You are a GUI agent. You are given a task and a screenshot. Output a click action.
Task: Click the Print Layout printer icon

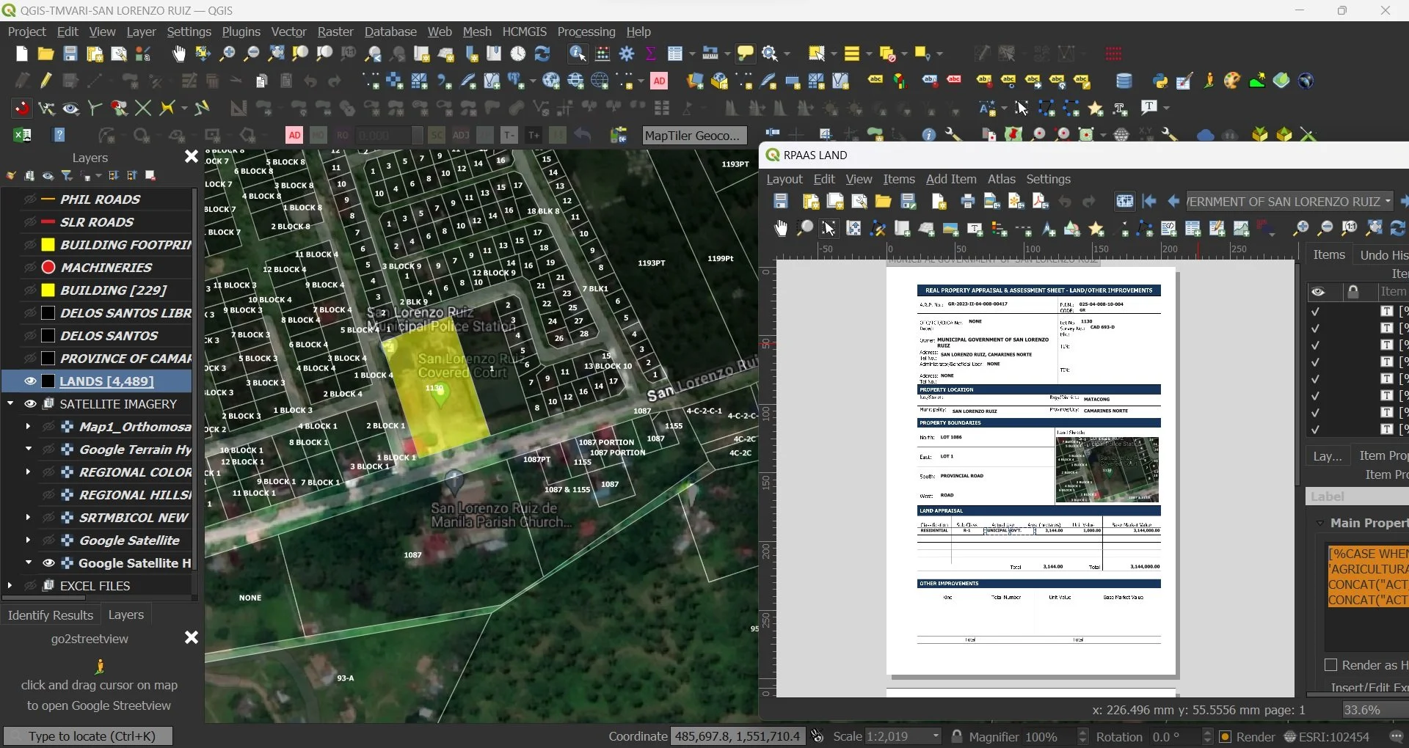pyautogui.click(x=967, y=202)
